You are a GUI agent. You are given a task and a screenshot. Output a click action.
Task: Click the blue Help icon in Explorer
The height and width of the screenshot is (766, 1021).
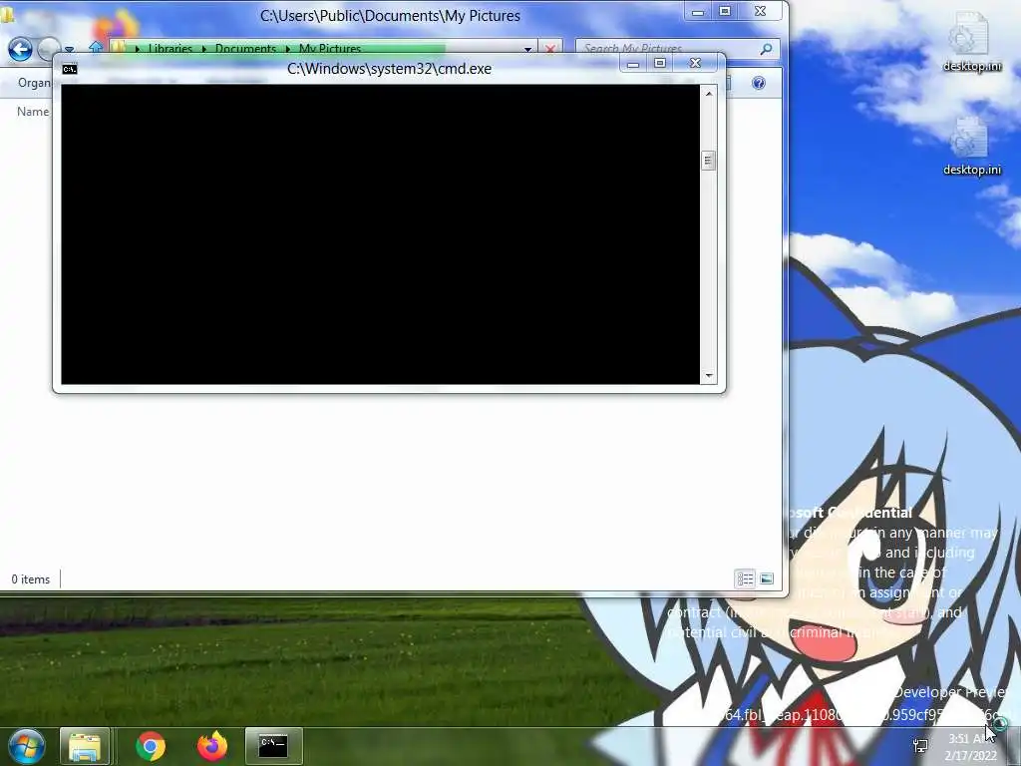click(x=759, y=83)
